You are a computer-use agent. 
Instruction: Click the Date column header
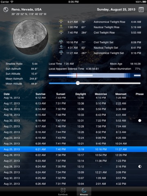[7, 94]
